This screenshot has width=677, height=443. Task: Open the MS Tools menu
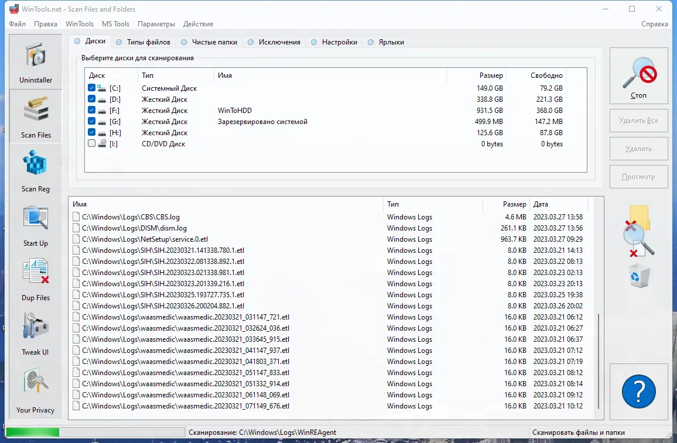116,24
